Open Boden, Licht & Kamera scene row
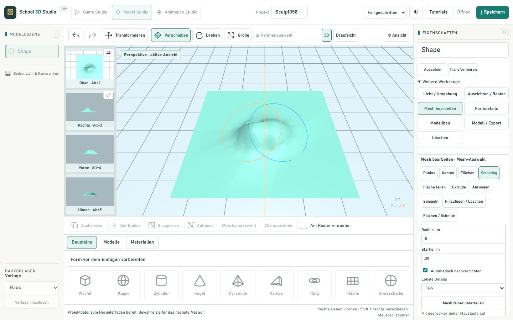The image size is (513, 320). click(x=32, y=74)
